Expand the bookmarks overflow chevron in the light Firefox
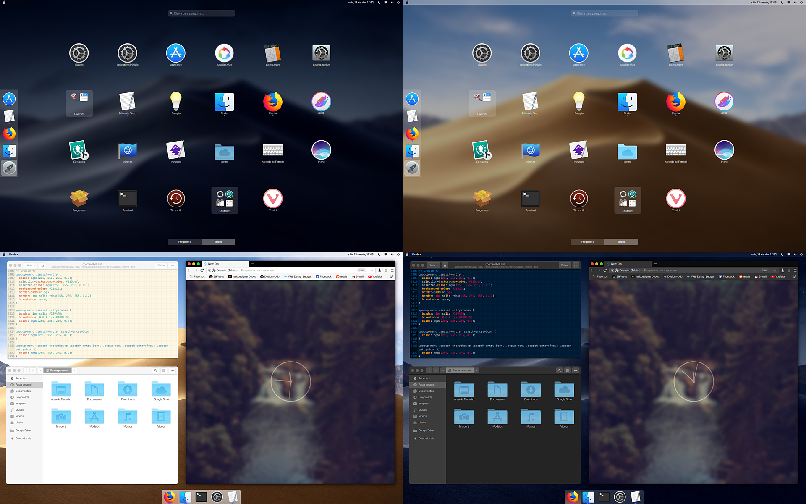 coord(391,277)
